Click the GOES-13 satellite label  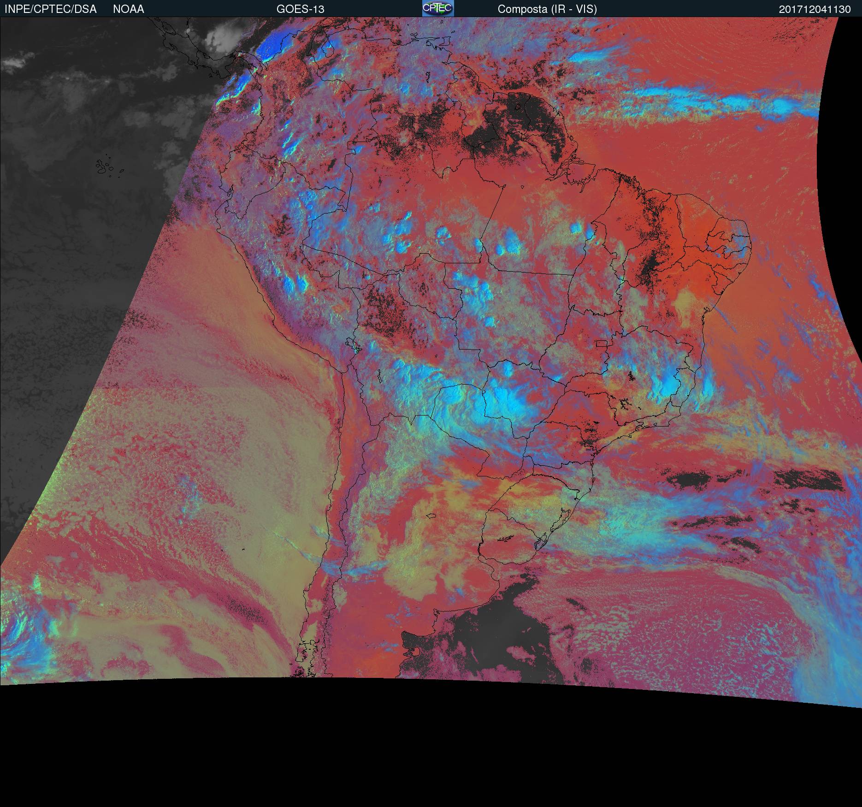coord(300,9)
